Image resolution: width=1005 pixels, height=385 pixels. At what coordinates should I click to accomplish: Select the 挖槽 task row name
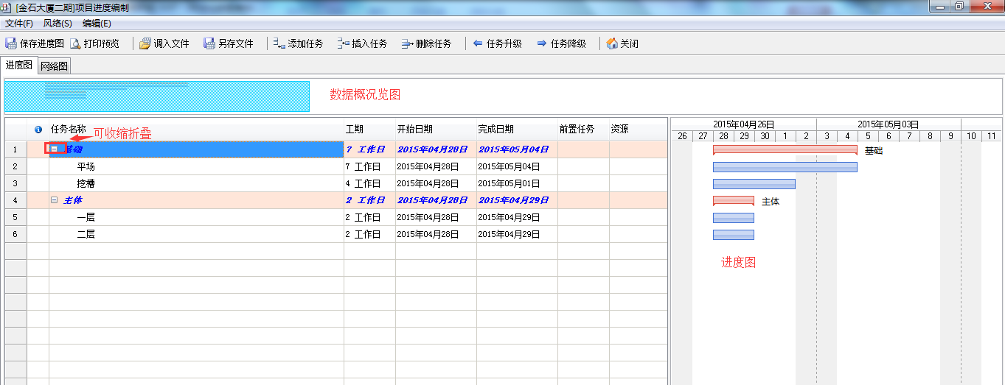click(x=86, y=183)
